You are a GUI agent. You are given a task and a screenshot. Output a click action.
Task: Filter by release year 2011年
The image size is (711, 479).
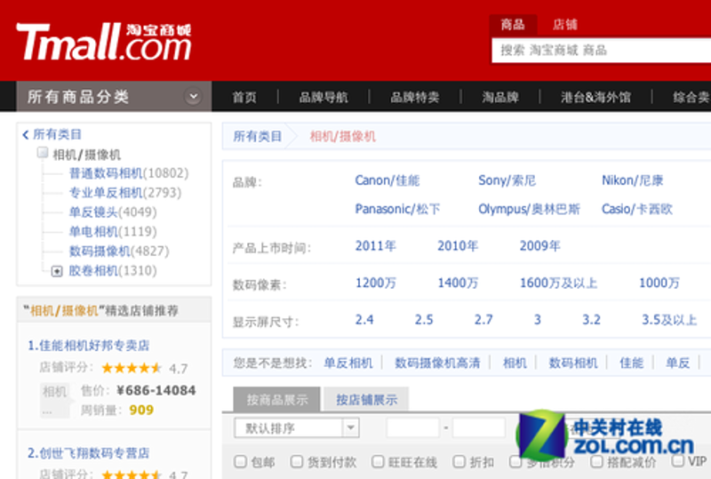(x=375, y=246)
